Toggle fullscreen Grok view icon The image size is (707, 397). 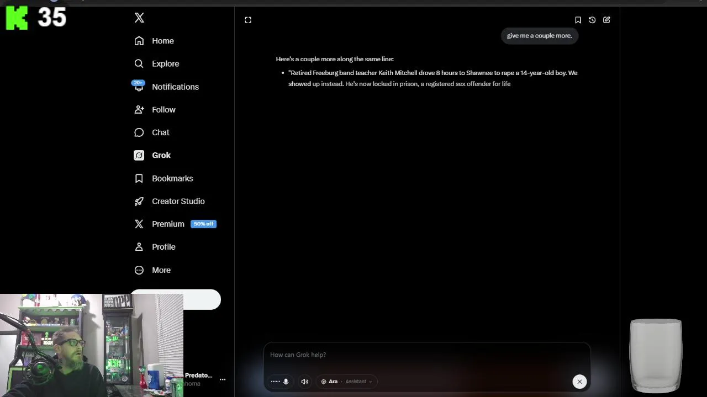click(x=248, y=20)
